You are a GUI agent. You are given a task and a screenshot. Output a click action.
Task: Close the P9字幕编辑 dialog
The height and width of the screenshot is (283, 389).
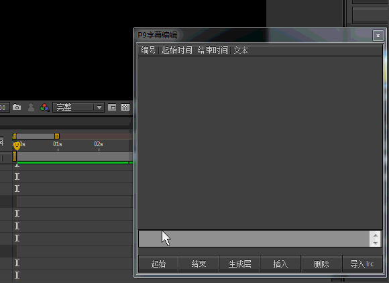click(x=378, y=36)
